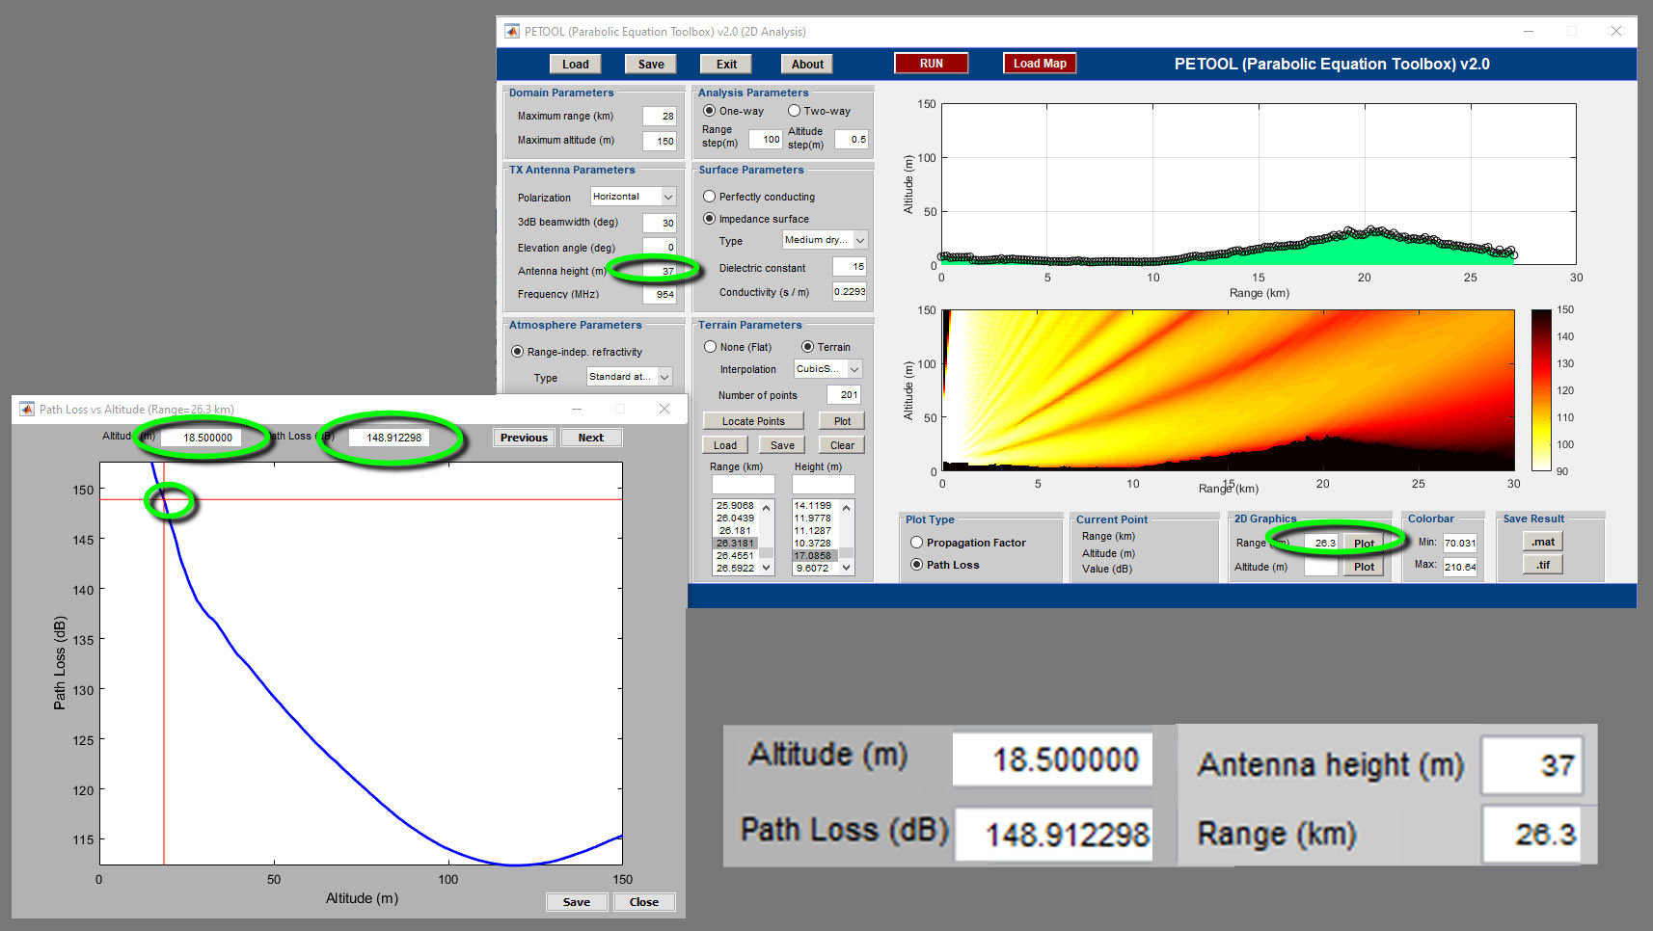The width and height of the screenshot is (1653, 931).
Task: Click down arrow of range list scrollbar
Action: pyautogui.click(x=767, y=568)
